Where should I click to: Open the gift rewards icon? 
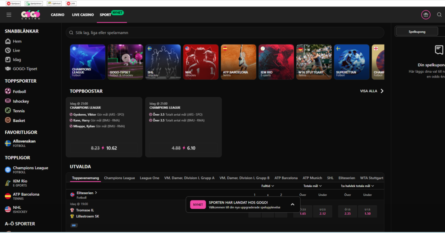point(426,15)
